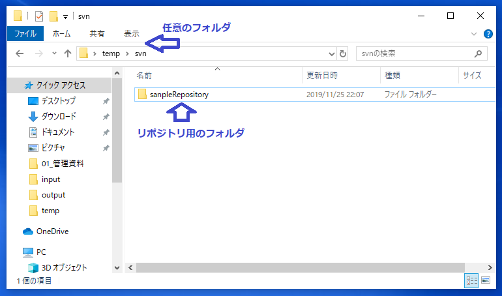The image size is (502, 296).
Task: Click horizontal scrollbar left arrow
Action: click(130, 267)
